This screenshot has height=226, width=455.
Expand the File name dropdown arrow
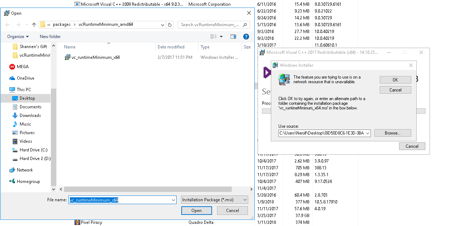[173, 200]
